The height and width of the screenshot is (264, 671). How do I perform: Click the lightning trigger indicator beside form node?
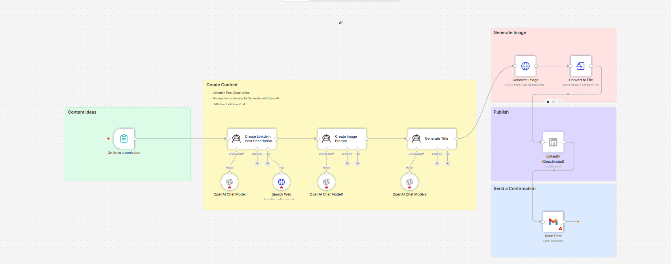pos(108,139)
